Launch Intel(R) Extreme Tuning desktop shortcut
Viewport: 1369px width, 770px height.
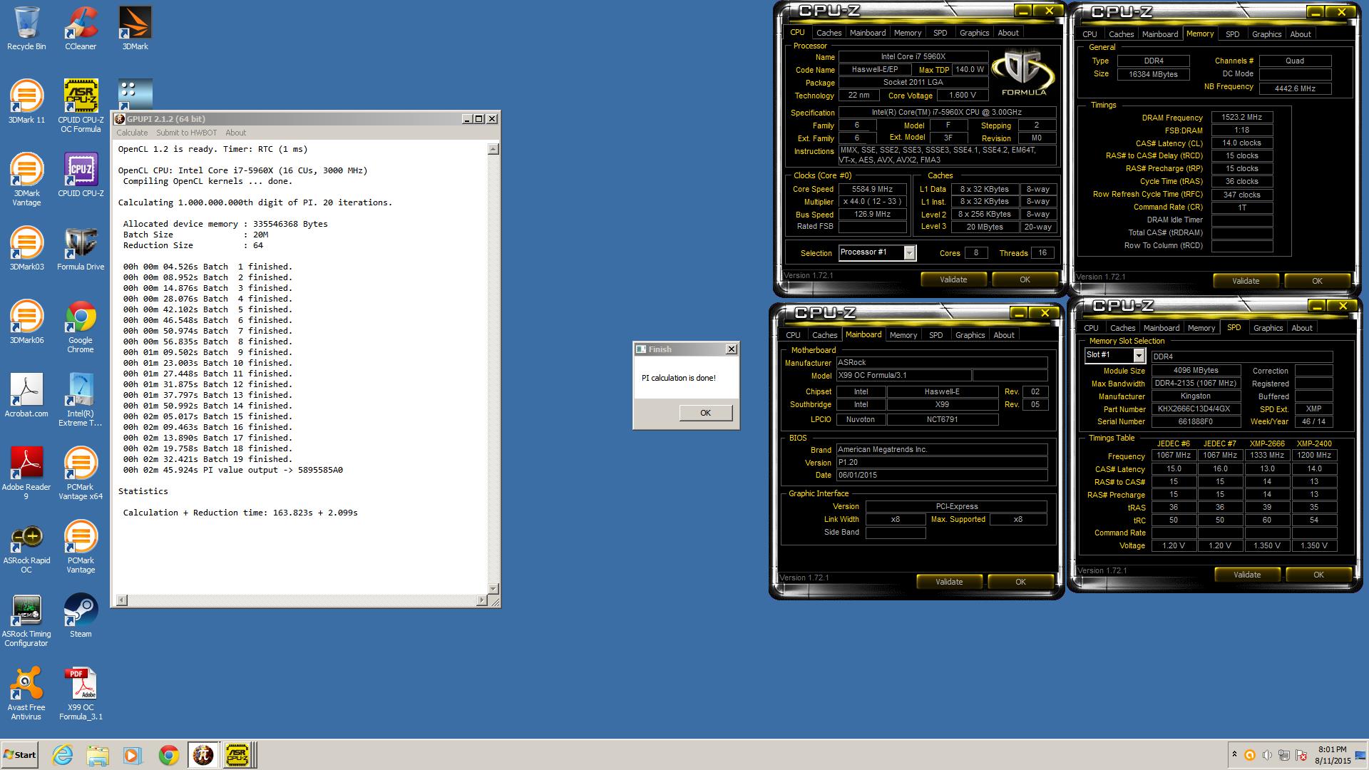click(81, 400)
